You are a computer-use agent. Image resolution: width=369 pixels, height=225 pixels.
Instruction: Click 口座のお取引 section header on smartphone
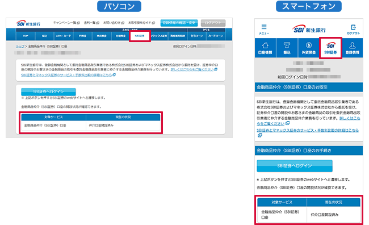(x=309, y=87)
